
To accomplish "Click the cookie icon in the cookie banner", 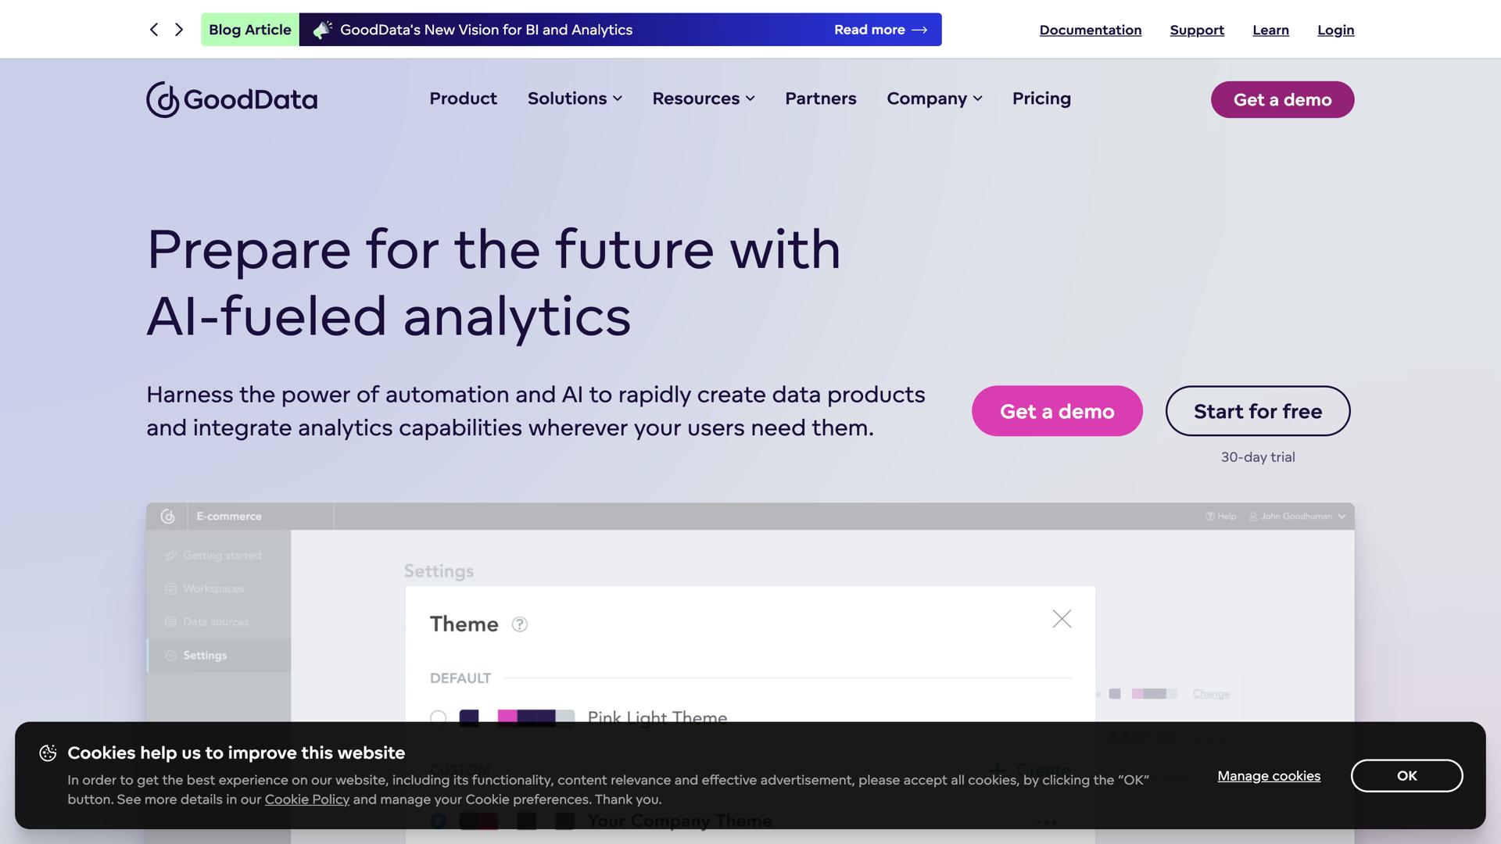I will (48, 753).
